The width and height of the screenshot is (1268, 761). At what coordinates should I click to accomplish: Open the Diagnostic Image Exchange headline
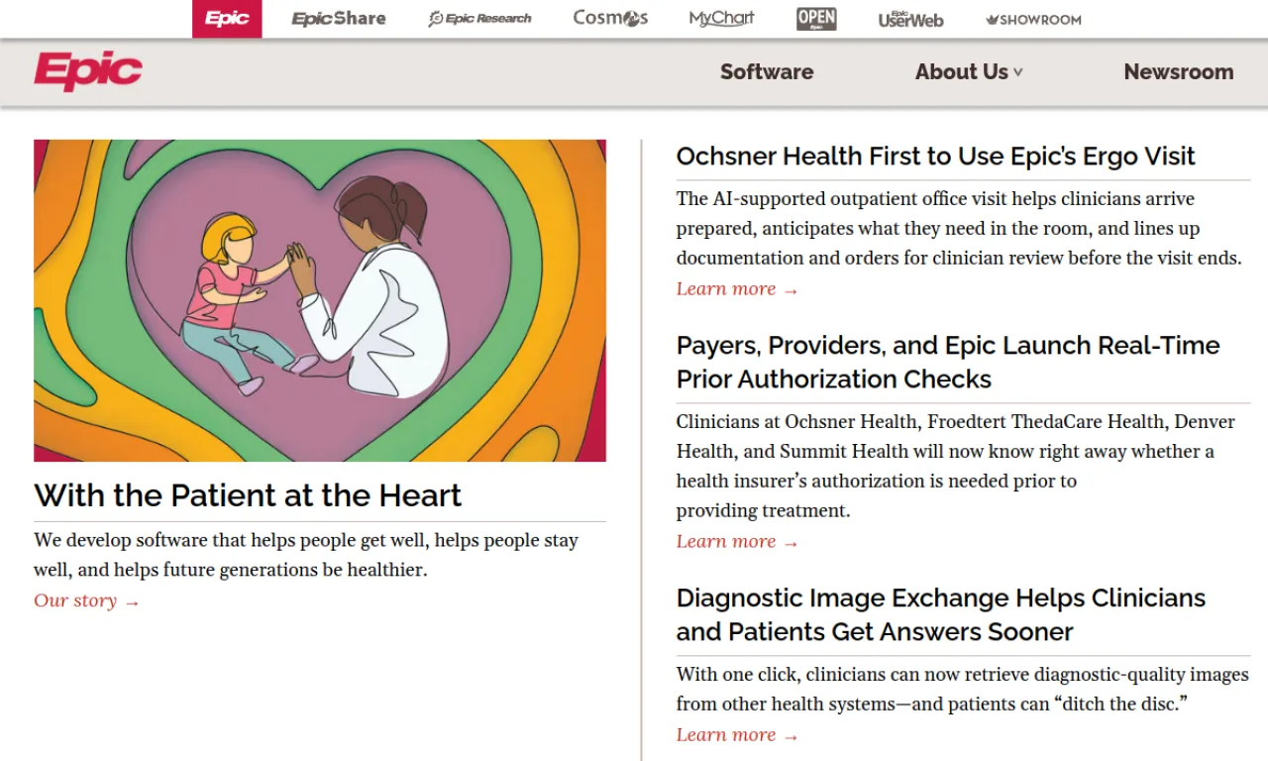coord(941,614)
